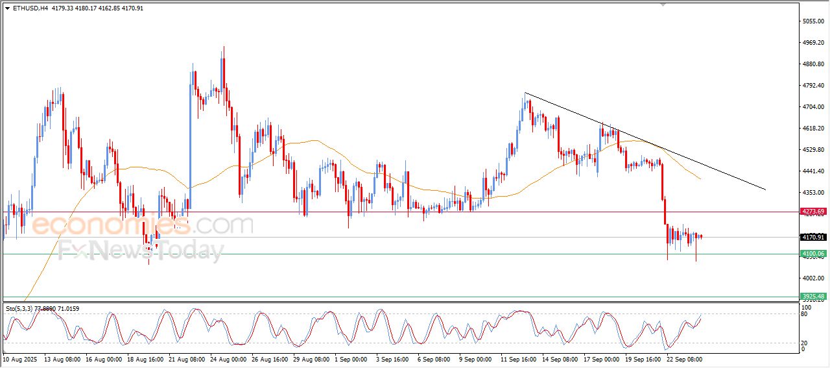Click the 4618.20 price axis value

[813, 129]
